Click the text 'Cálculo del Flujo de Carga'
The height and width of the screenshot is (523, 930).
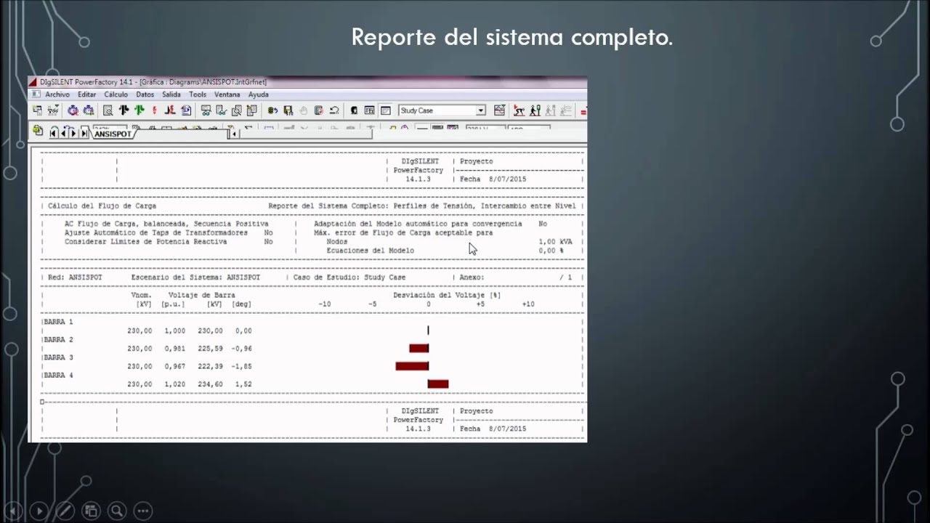point(102,206)
